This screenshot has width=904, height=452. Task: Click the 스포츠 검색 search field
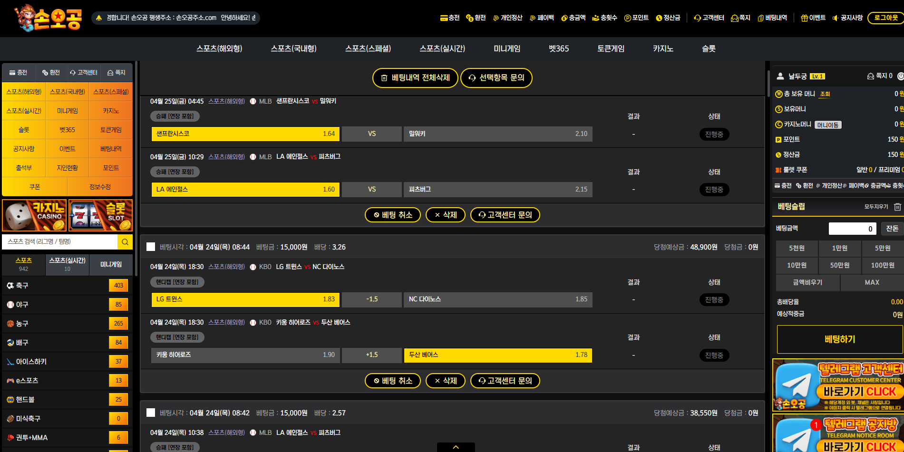(x=60, y=242)
